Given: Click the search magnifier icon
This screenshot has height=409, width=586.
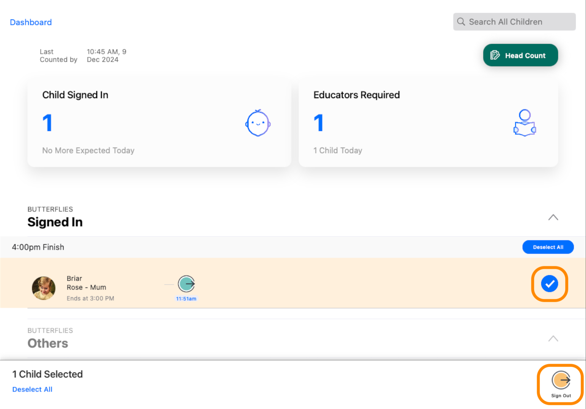Looking at the screenshot, I should tap(461, 22).
